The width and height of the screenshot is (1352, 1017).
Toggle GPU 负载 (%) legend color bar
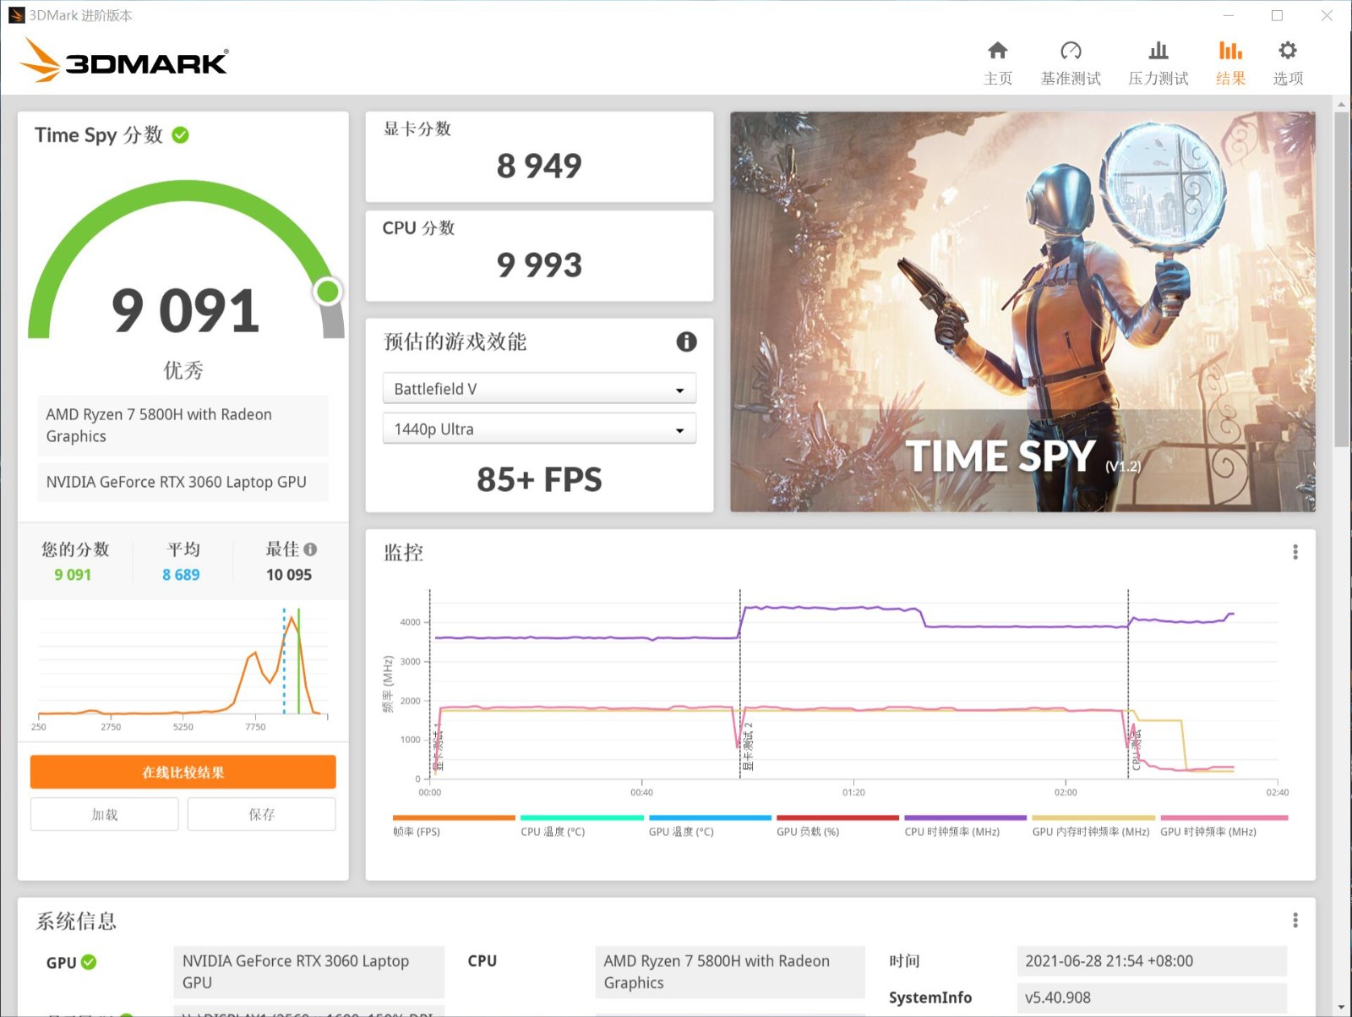837,817
